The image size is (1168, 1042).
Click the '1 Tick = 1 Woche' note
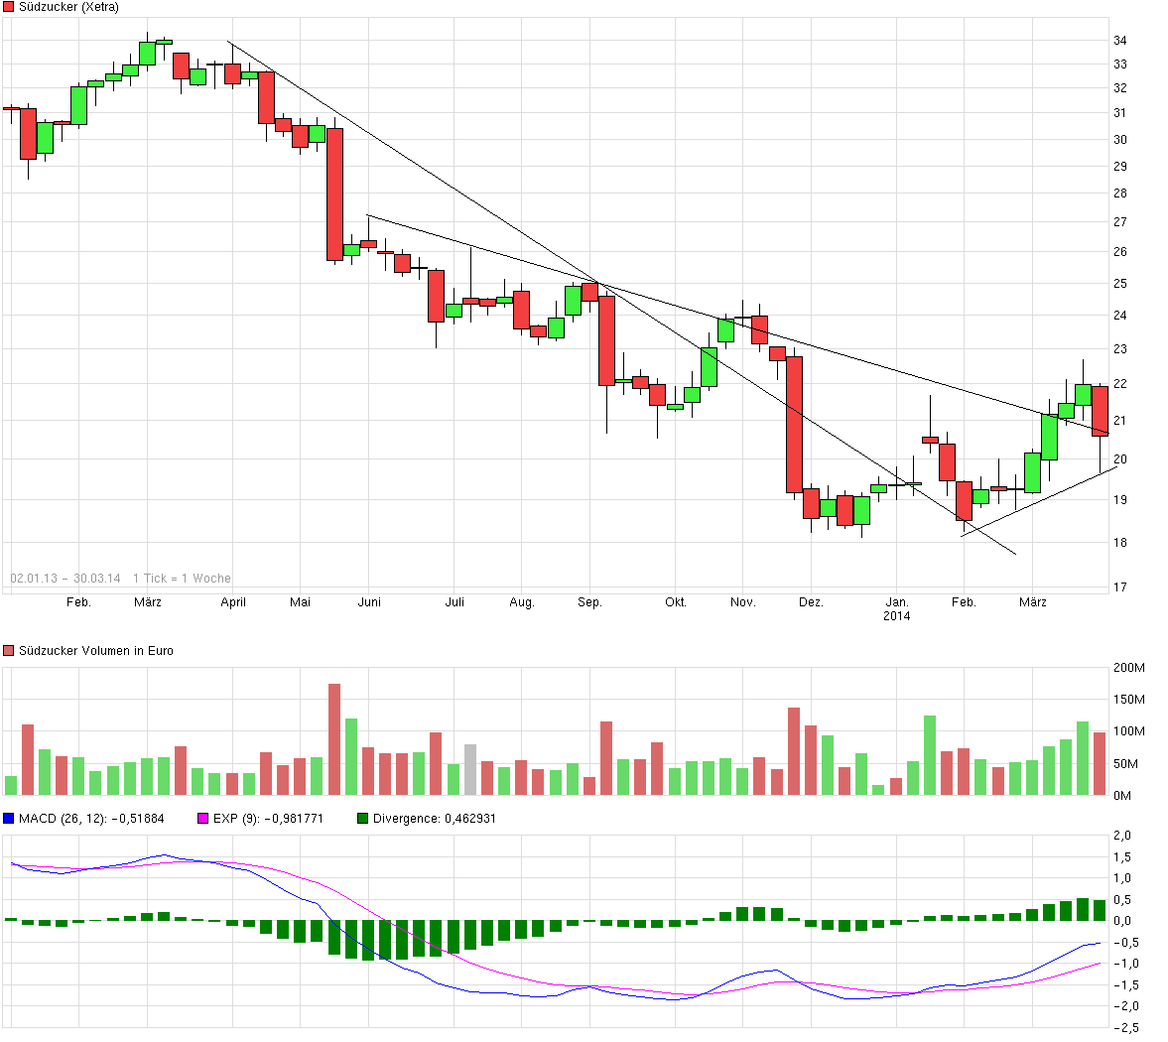coord(182,579)
